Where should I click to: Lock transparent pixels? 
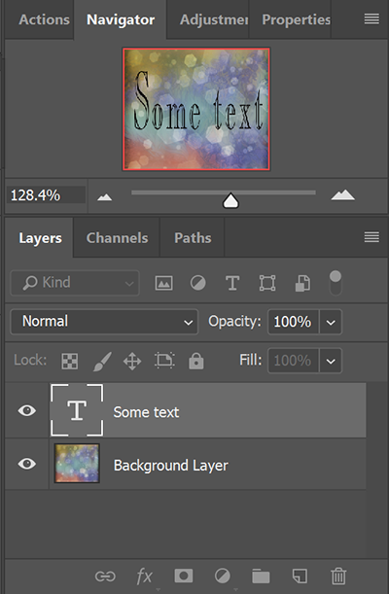(x=70, y=361)
